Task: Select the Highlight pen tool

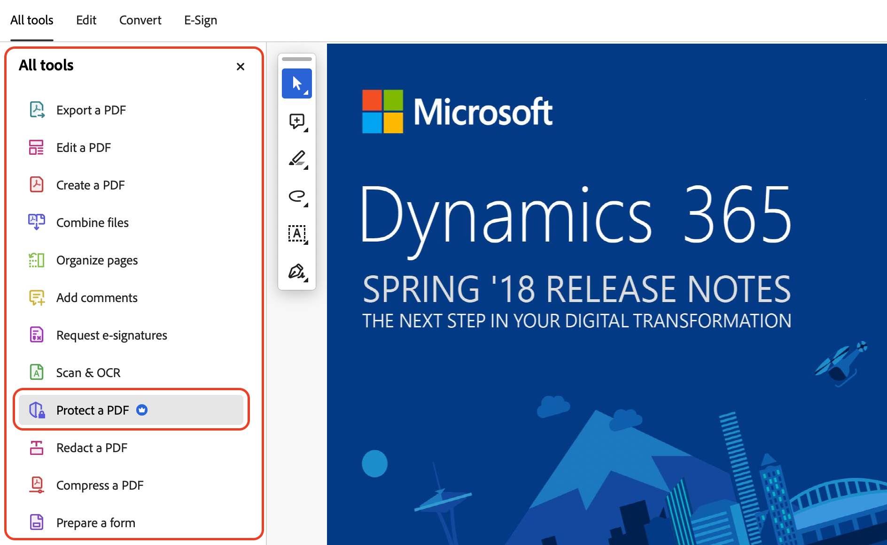Action: point(296,159)
